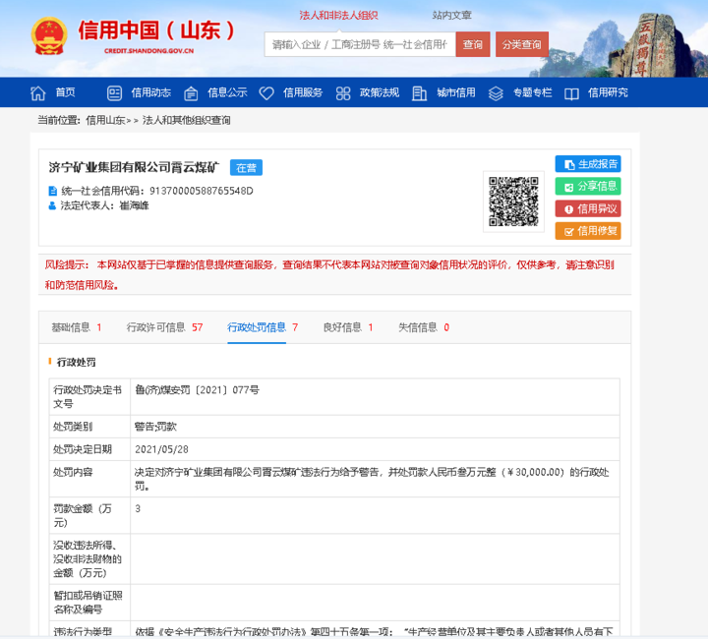Open the 政策法规 menu item
This screenshot has width=708, height=639.
tap(380, 92)
